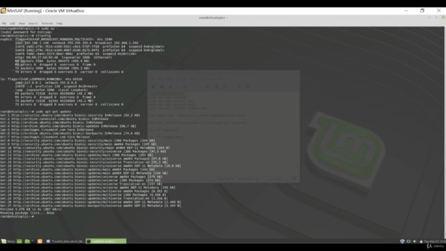
Task: Open the terminal View menu
Action: (22, 23)
